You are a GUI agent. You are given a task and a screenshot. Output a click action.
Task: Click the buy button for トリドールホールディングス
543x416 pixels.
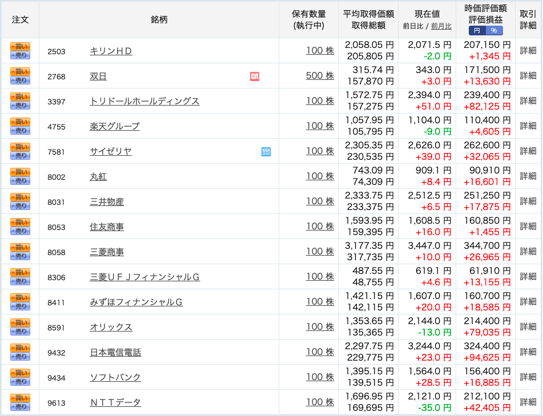[20, 96]
